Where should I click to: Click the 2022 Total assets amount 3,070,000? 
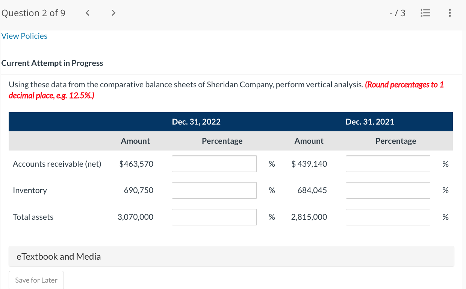pyautogui.click(x=135, y=217)
